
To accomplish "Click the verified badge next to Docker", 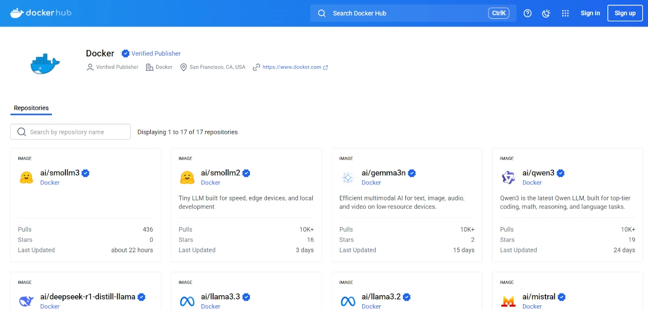I will click(125, 53).
